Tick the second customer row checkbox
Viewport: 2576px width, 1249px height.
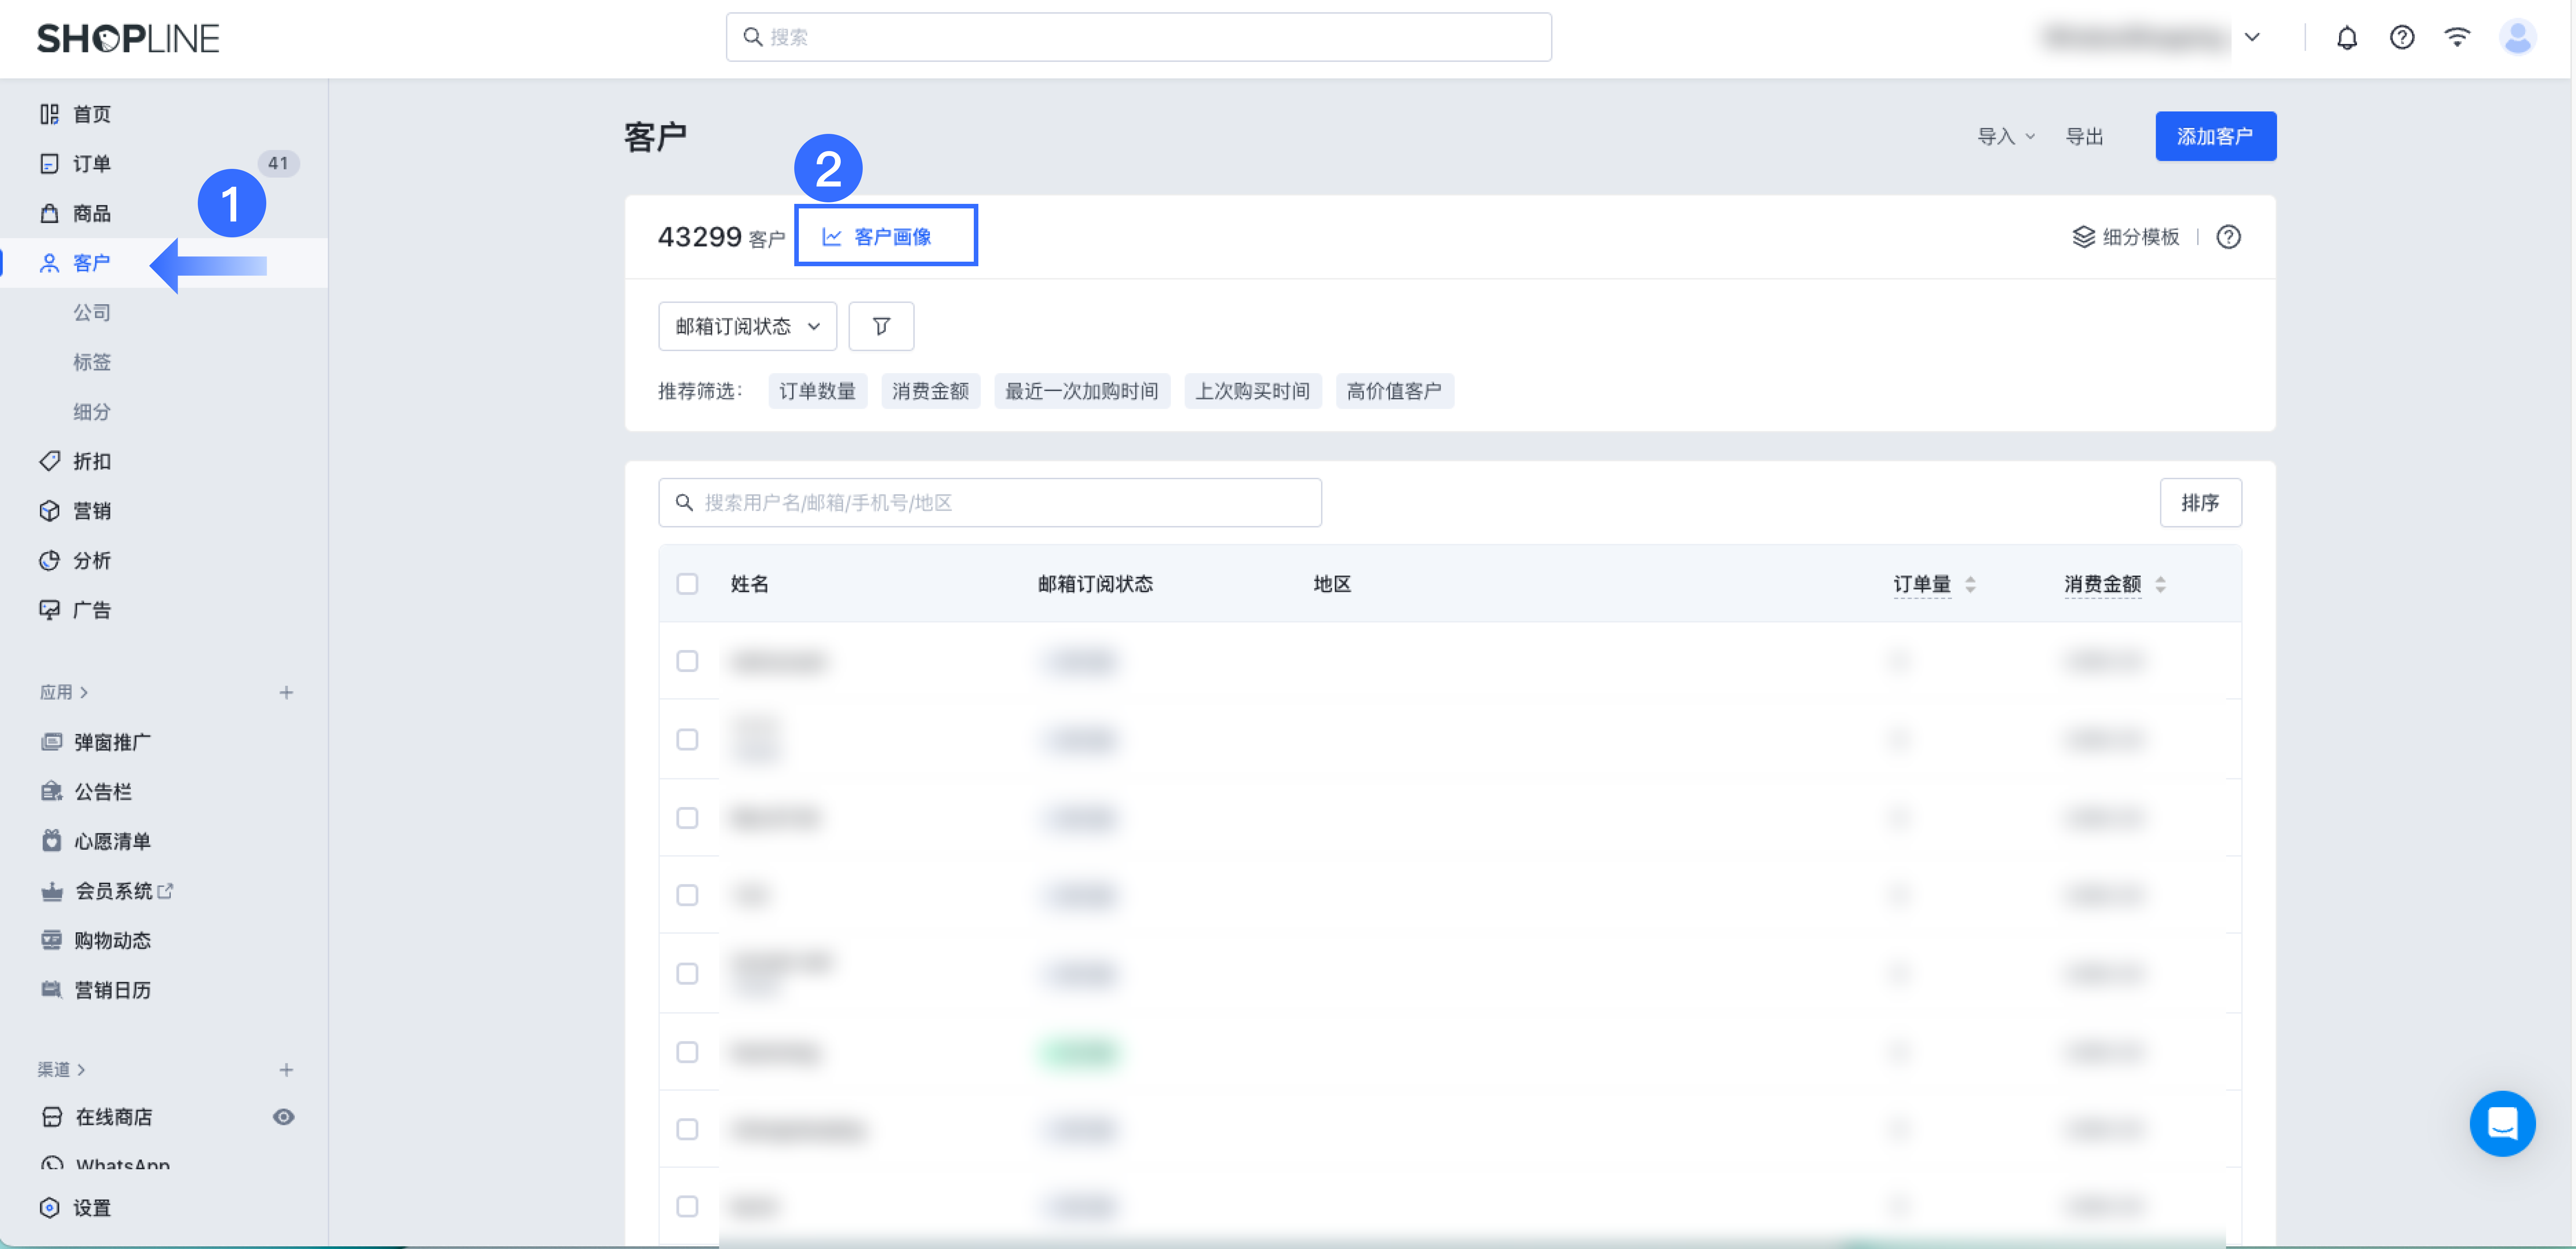click(687, 740)
